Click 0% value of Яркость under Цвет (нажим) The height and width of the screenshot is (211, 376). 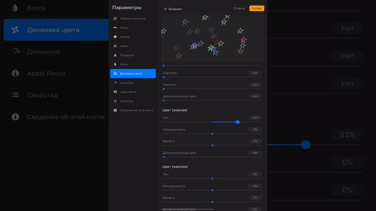(255, 141)
